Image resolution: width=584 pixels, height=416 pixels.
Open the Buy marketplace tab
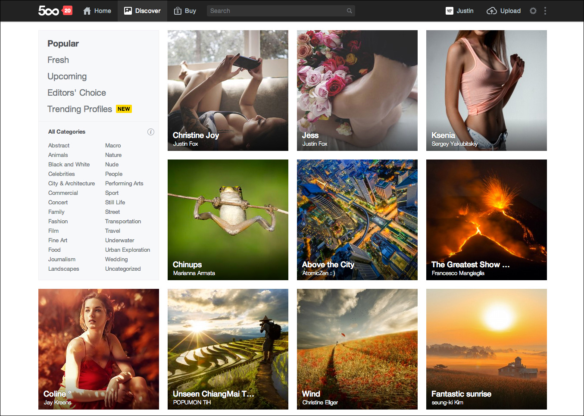(185, 11)
